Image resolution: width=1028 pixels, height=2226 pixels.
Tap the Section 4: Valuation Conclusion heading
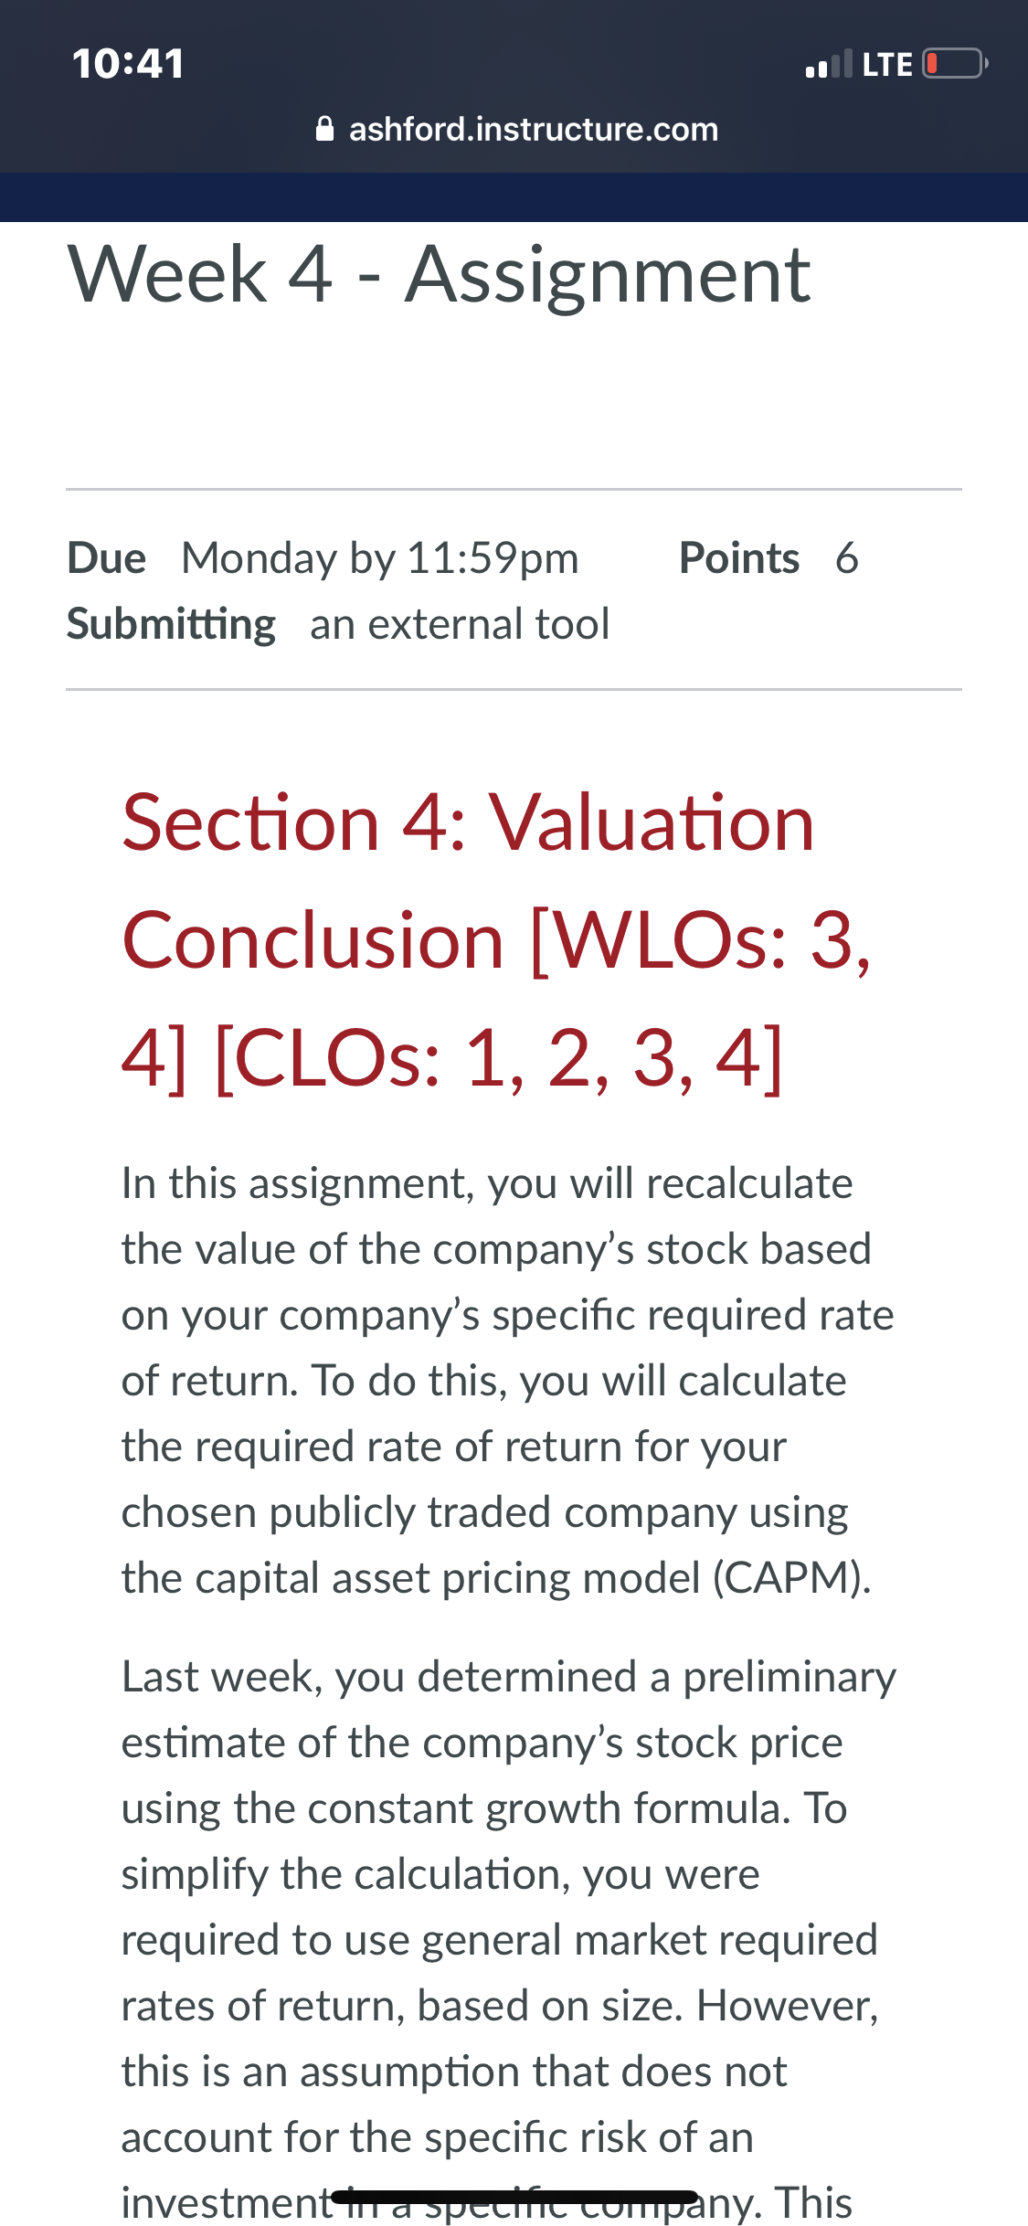pyautogui.click(x=498, y=940)
